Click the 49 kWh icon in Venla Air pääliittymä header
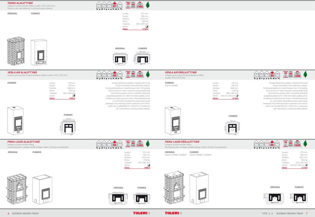315x217 pixels. coord(290,75)
